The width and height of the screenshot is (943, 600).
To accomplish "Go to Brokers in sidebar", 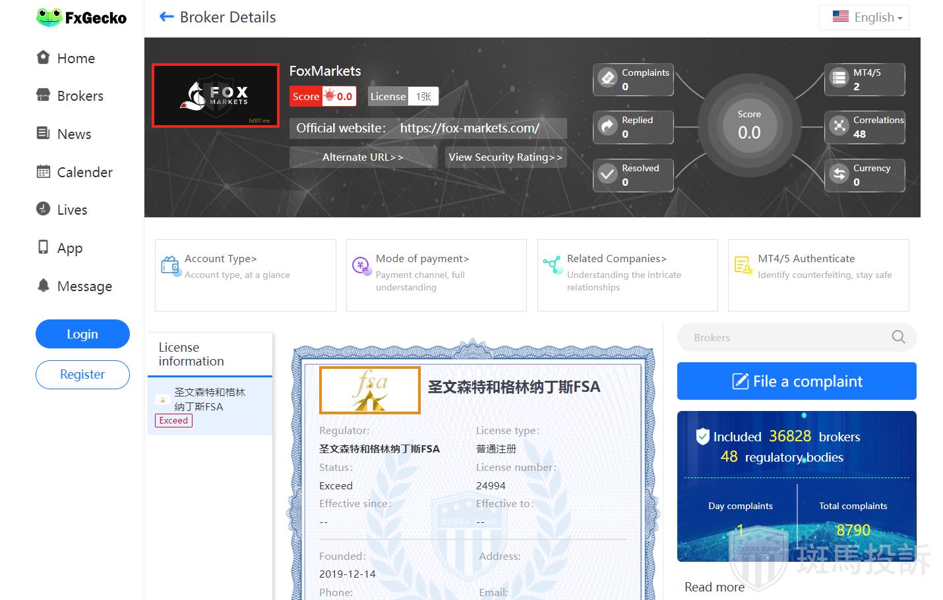I will (80, 96).
